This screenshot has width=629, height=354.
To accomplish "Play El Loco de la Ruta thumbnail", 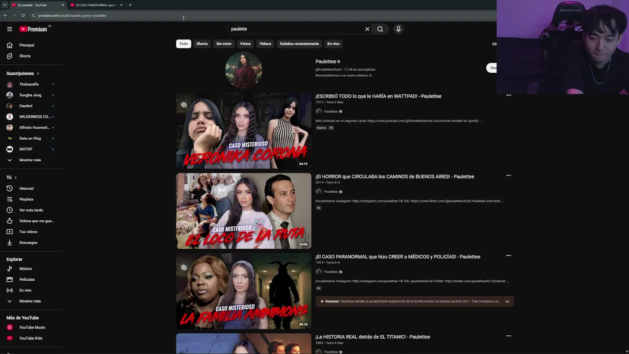I will [244, 211].
